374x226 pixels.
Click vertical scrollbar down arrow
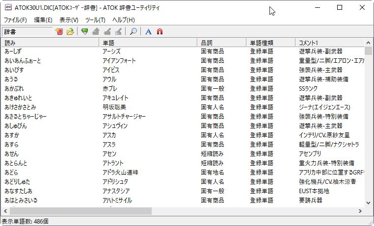tap(368, 203)
